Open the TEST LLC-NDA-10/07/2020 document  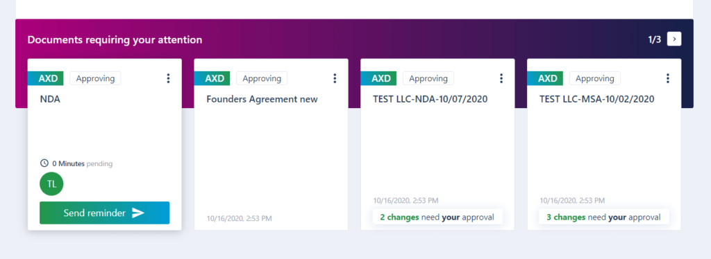click(x=430, y=99)
